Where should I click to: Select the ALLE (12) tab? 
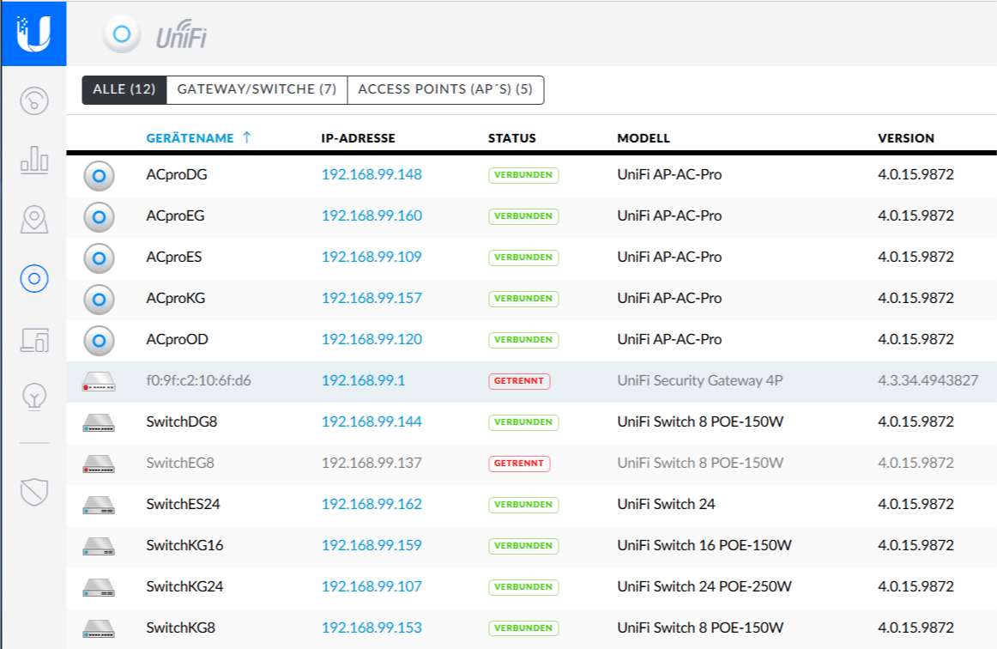point(124,89)
